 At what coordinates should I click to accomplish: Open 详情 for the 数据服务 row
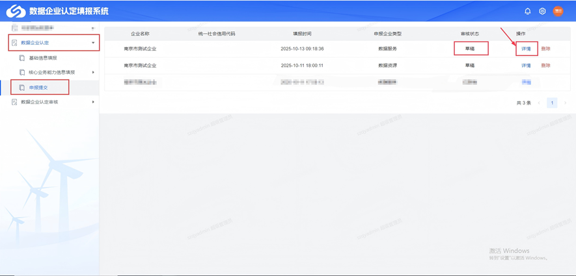pos(526,49)
